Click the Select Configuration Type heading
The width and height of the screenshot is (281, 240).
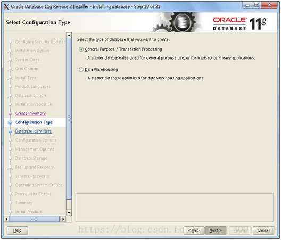(x=38, y=22)
